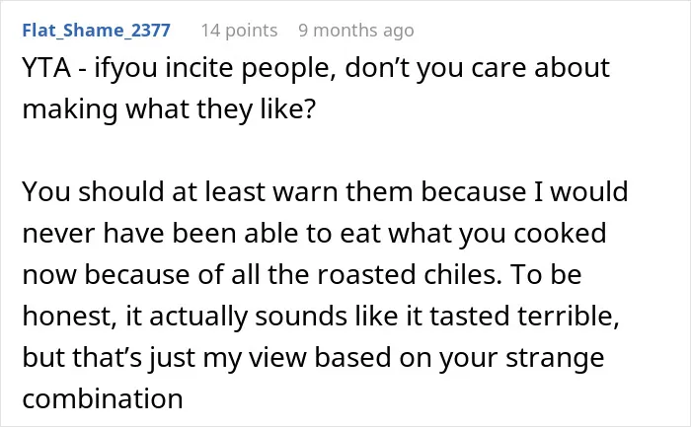This screenshot has width=691, height=427.
Task: Open the 9 months ago timestamp permalink
Action: [356, 31]
